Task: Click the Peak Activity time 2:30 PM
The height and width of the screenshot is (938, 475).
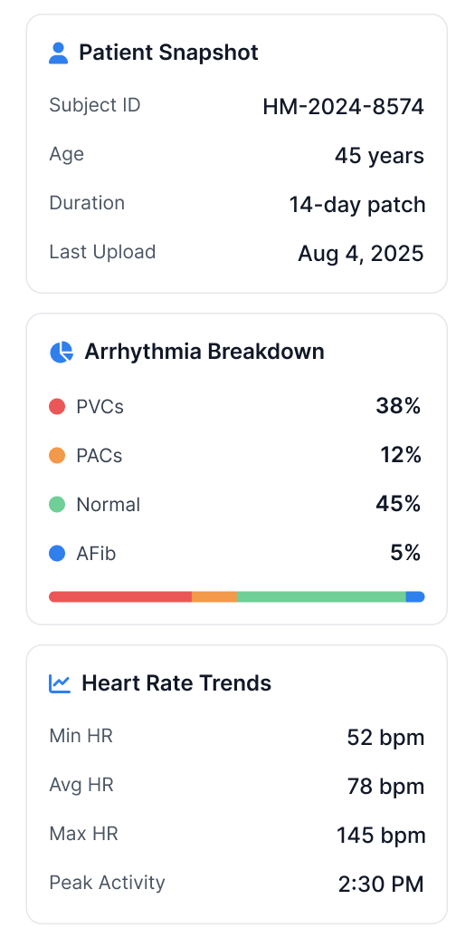Action: tap(381, 885)
